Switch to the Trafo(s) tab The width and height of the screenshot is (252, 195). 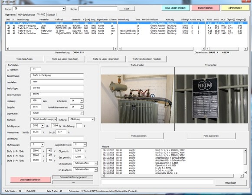pos(41,14)
